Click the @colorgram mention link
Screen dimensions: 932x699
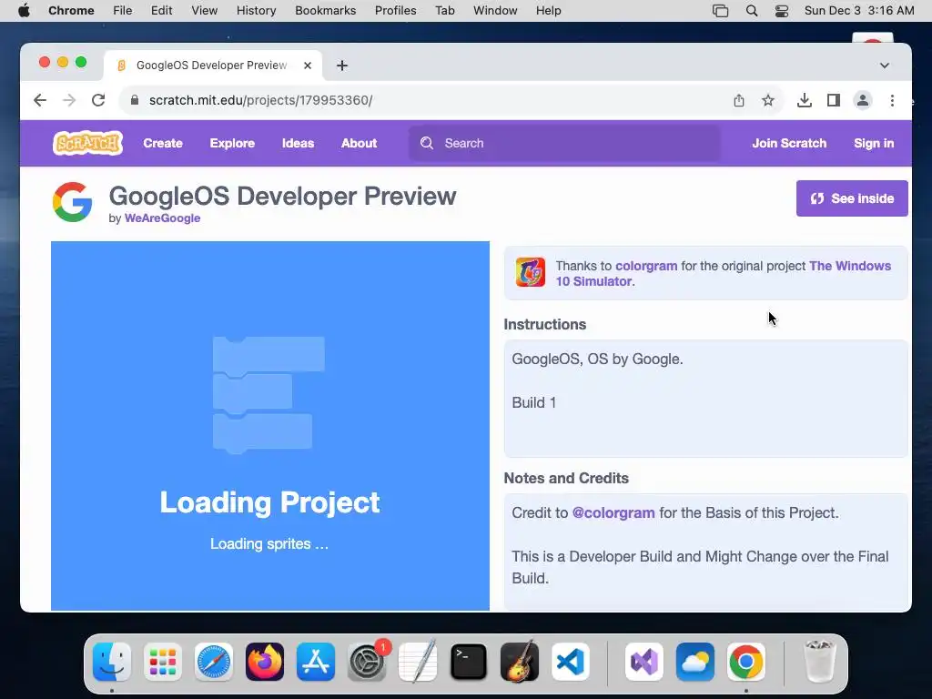click(x=613, y=513)
